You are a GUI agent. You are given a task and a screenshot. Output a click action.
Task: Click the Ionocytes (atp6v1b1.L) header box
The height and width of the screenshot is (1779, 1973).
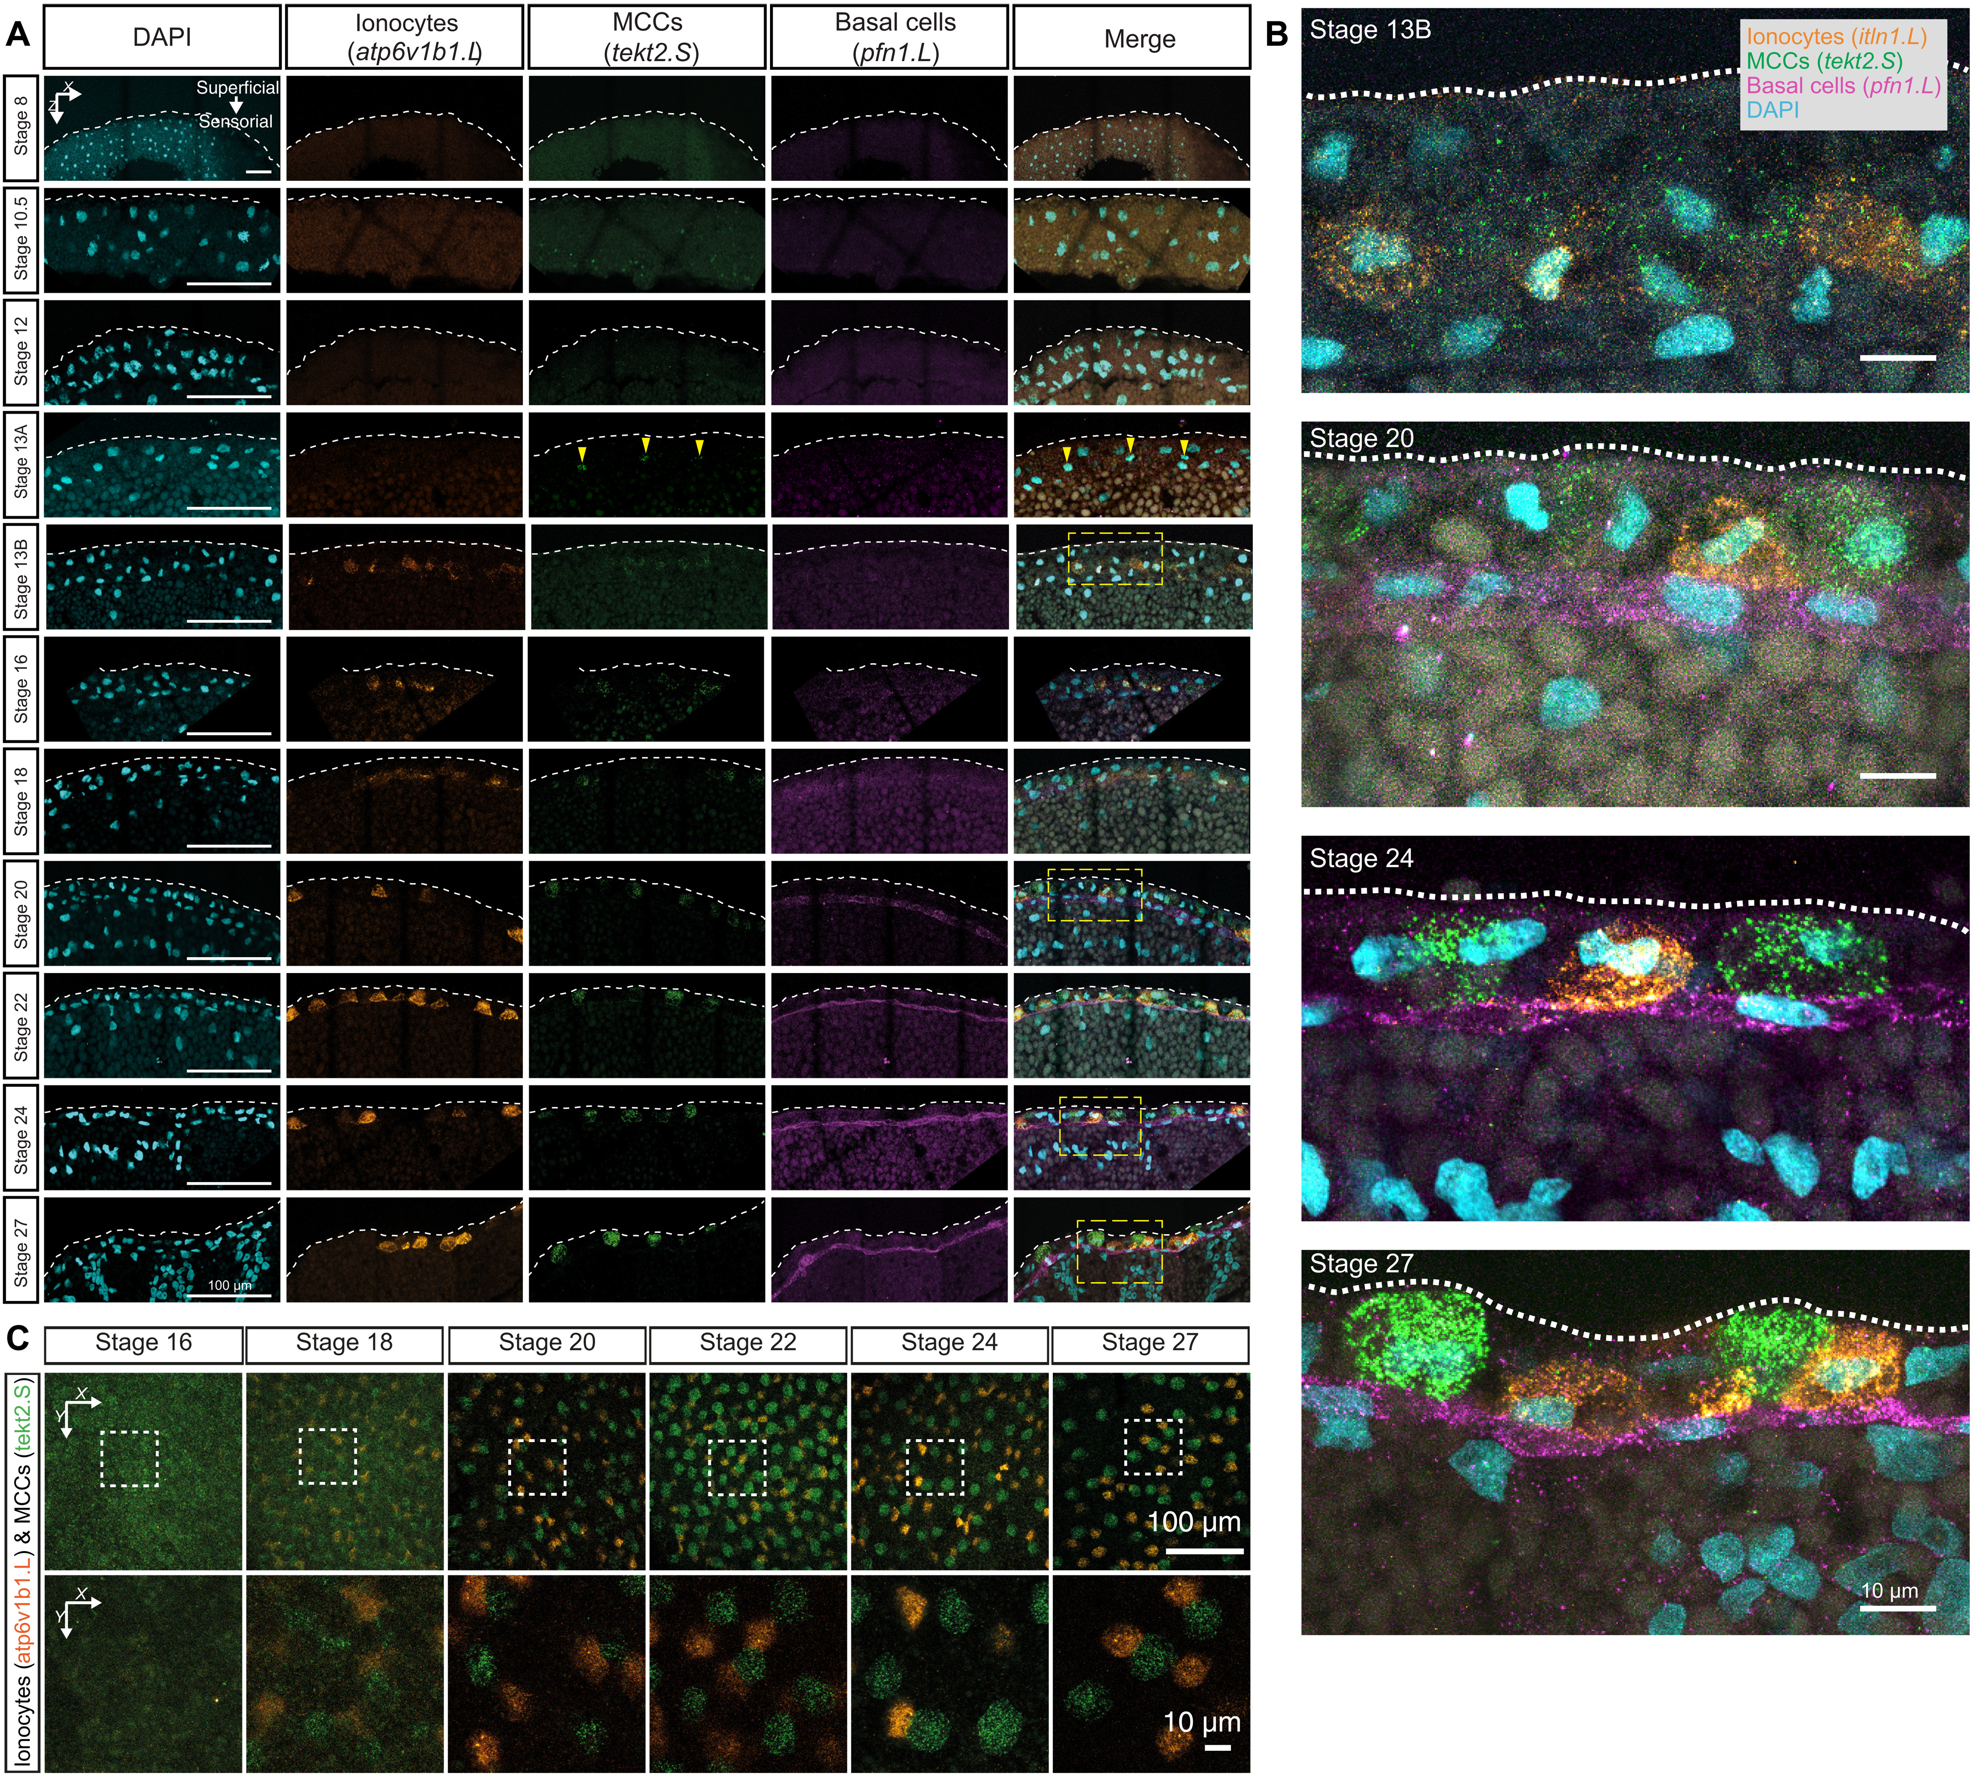(405, 37)
